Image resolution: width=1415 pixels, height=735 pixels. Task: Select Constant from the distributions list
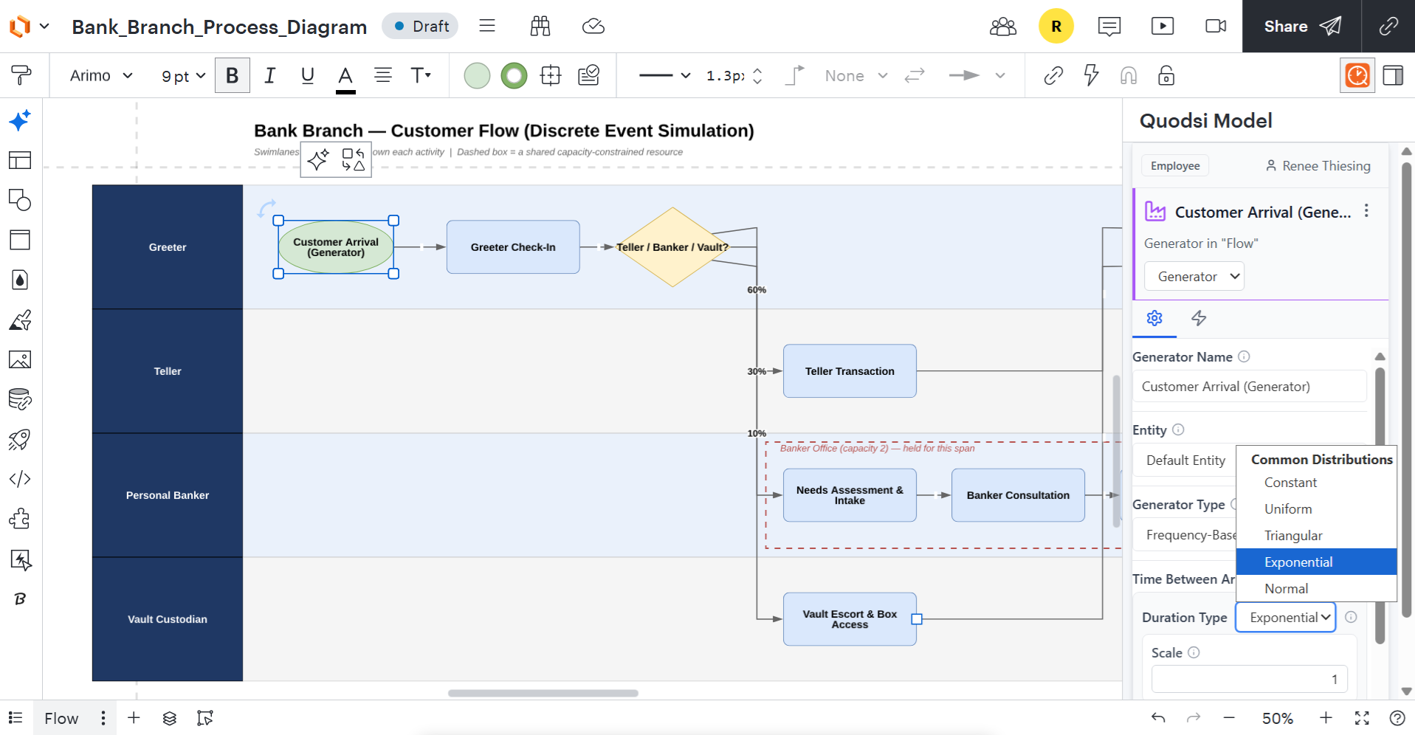1317,483
